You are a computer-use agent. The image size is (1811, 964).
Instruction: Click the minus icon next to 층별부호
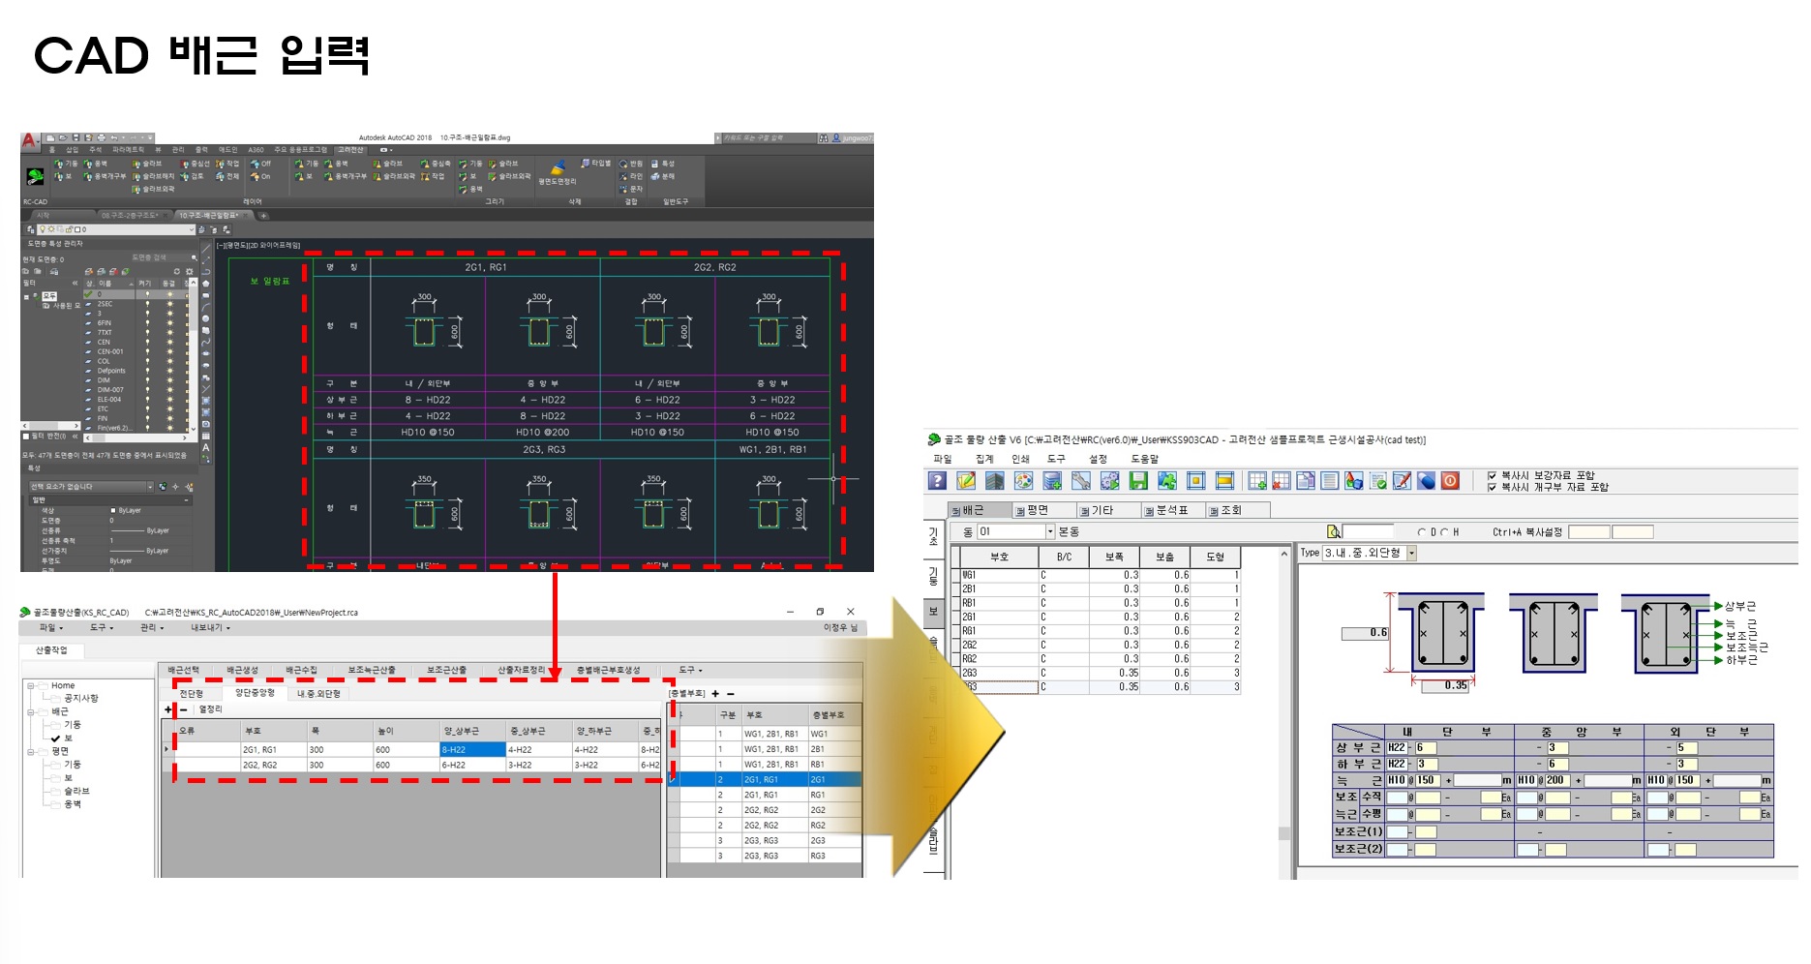coord(731,694)
